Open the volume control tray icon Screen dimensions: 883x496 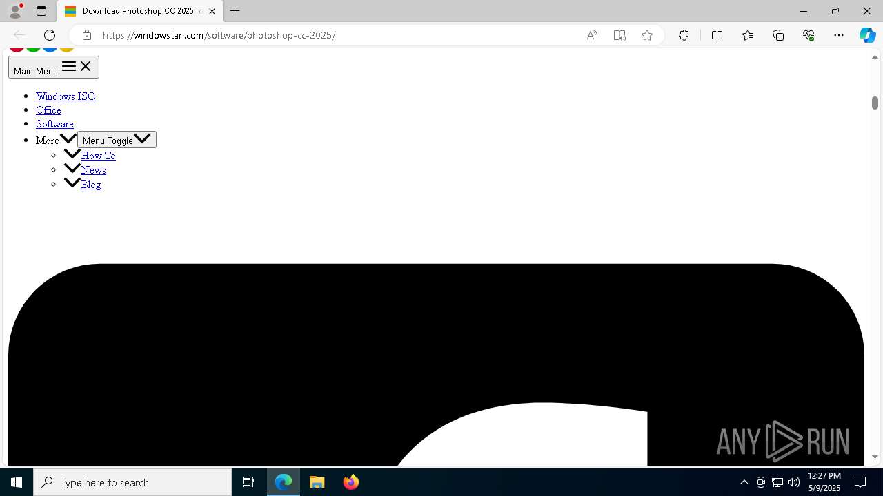[x=794, y=482]
